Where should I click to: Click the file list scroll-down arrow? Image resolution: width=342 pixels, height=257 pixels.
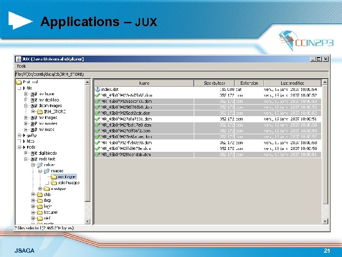pos(325,221)
